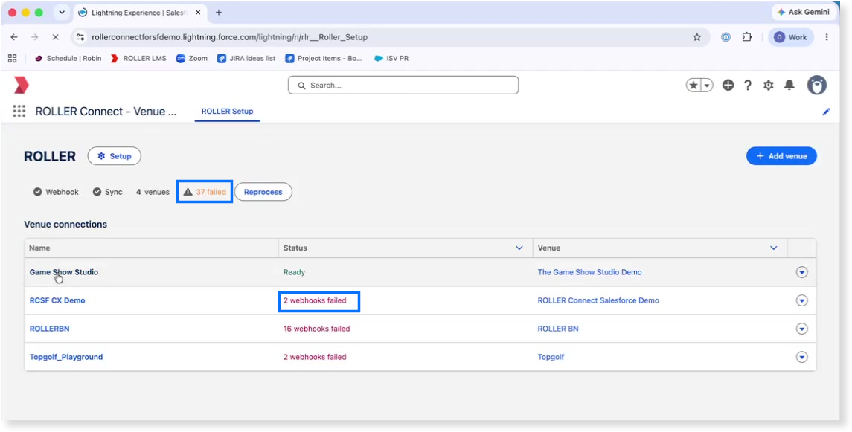Open ISV PR bookmark

391,58
